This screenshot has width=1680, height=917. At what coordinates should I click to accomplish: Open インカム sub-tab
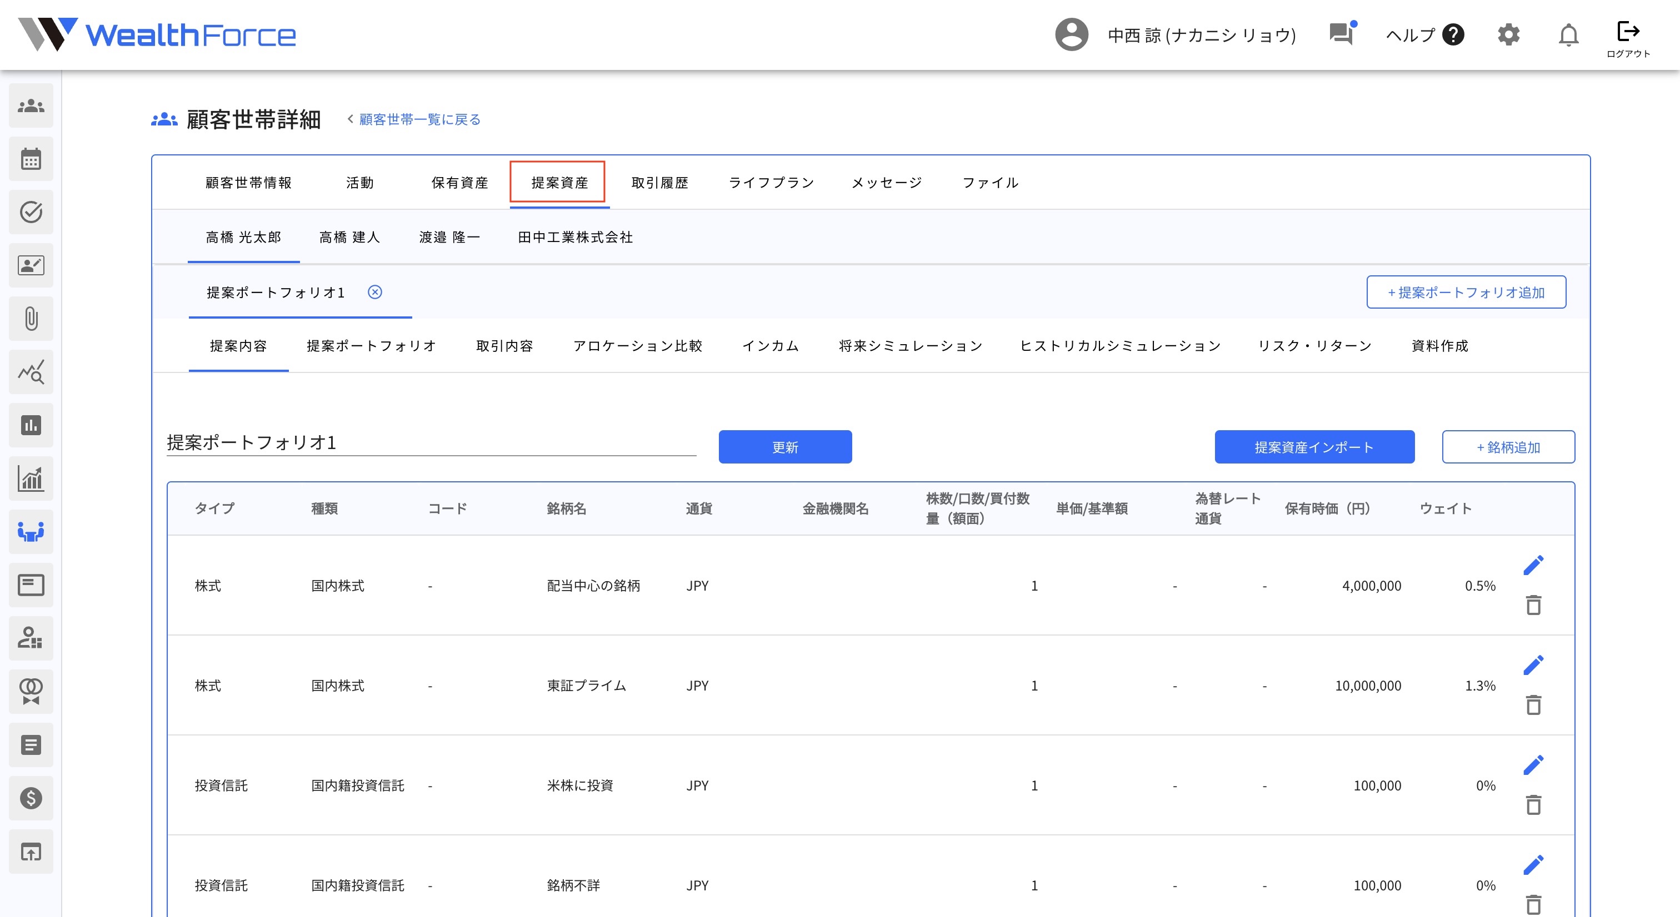pyautogui.click(x=771, y=346)
